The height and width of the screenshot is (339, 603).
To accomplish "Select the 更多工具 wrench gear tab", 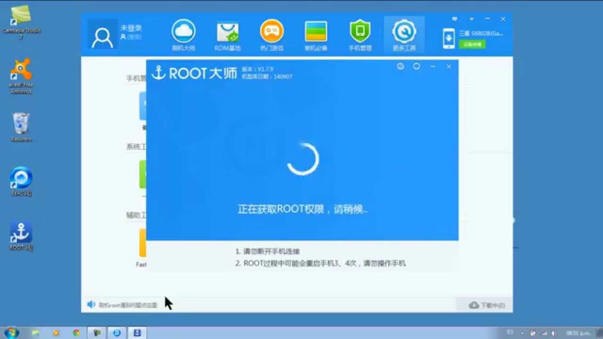I will click(404, 35).
